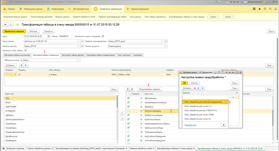
Task: Switch to 'Настройка таблиц фактов' tab
Action: (72, 55)
